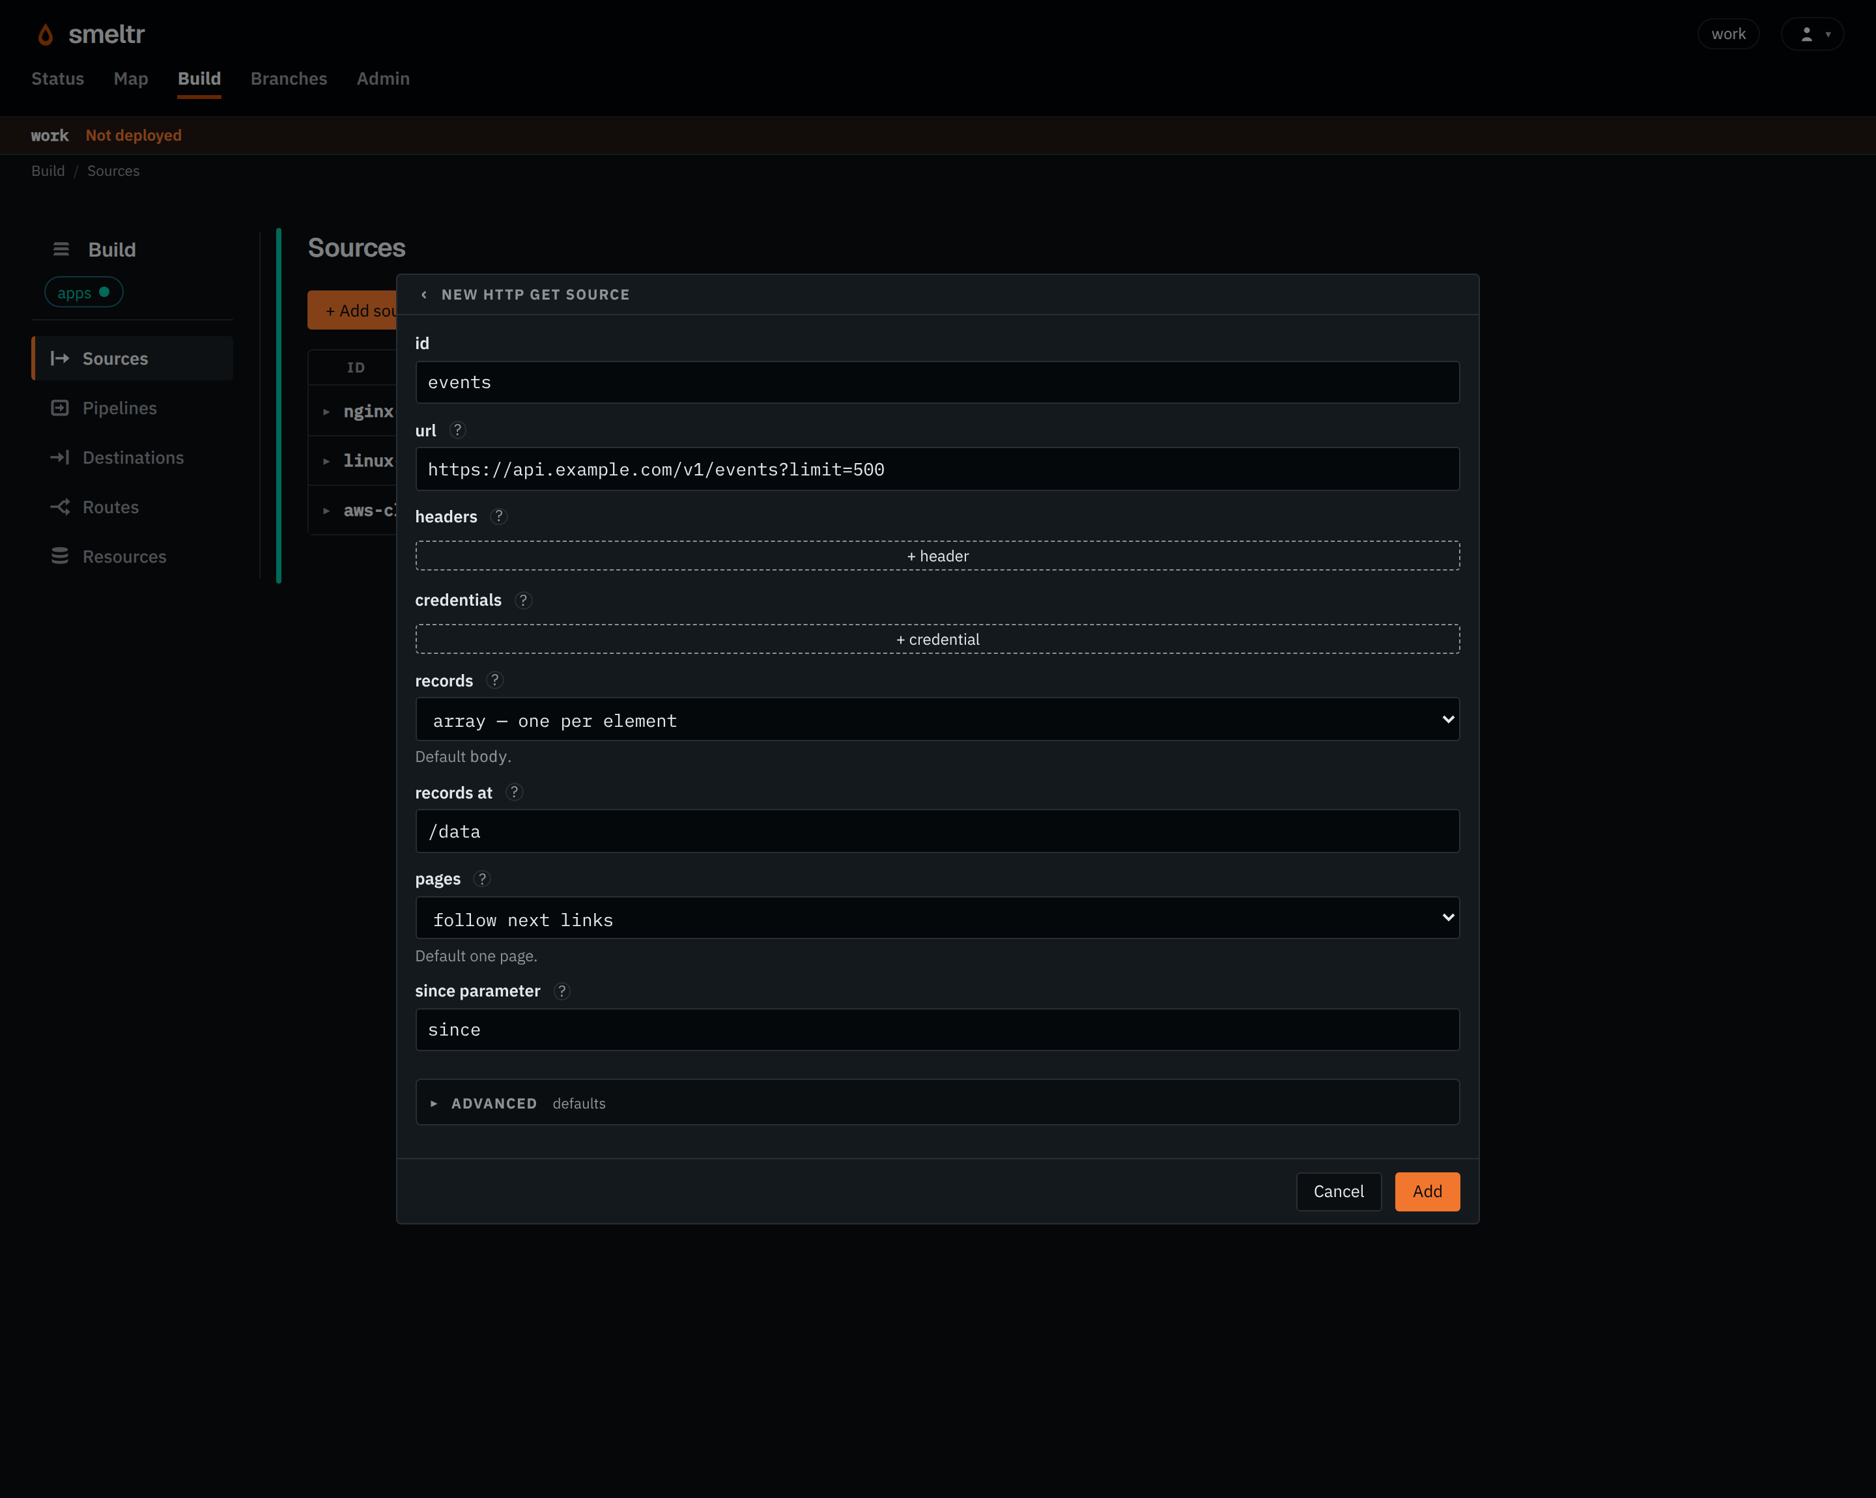The width and height of the screenshot is (1876, 1498).
Task: Expand the Advanced defaults section
Action: (937, 1103)
